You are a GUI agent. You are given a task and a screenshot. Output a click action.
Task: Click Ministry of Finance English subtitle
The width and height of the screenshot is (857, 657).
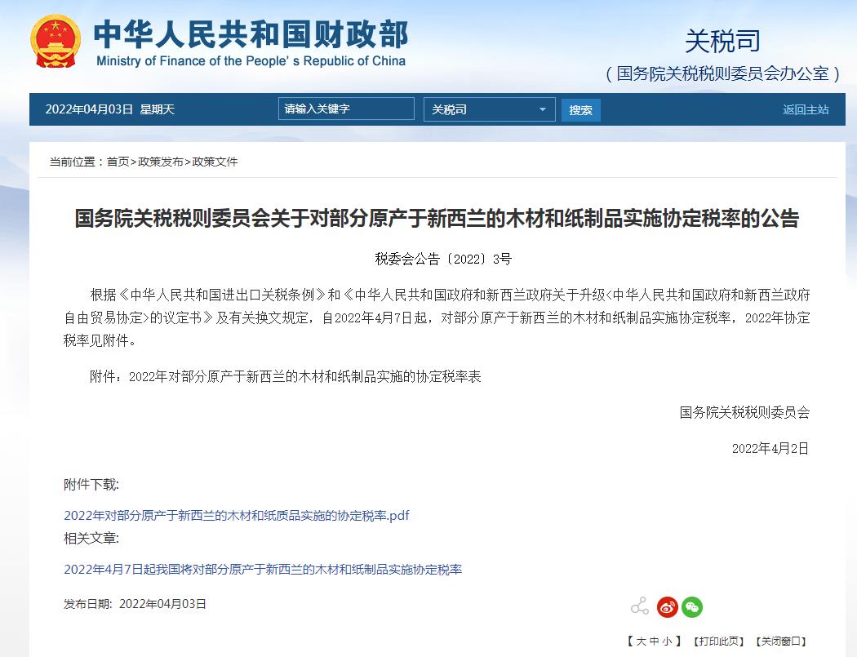tap(251, 60)
